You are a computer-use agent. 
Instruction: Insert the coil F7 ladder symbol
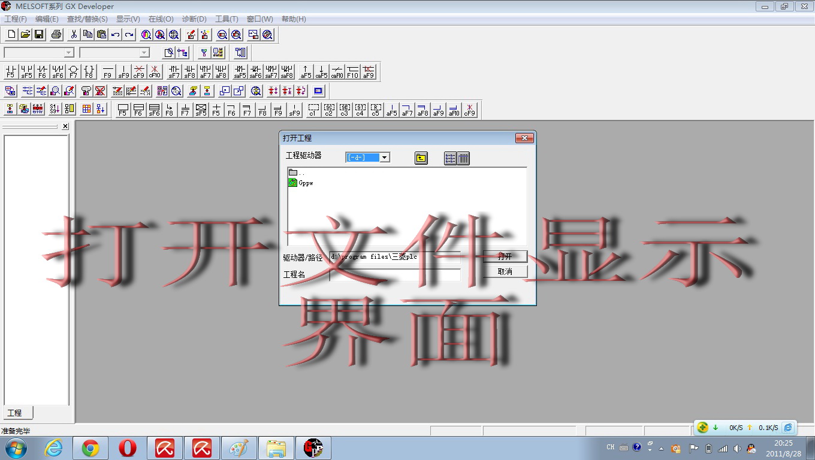point(73,72)
